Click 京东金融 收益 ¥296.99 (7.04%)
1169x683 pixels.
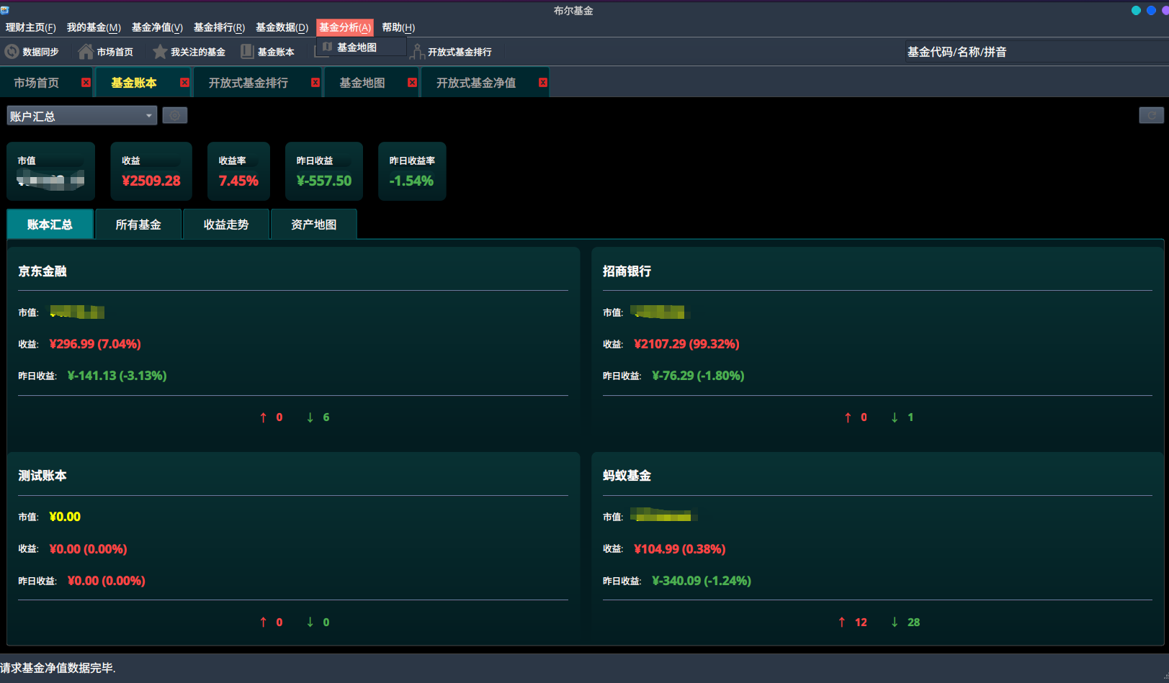(95, 344)
